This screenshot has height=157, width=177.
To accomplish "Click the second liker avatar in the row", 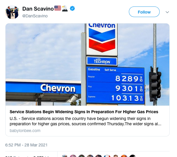I will pos(73,156).
